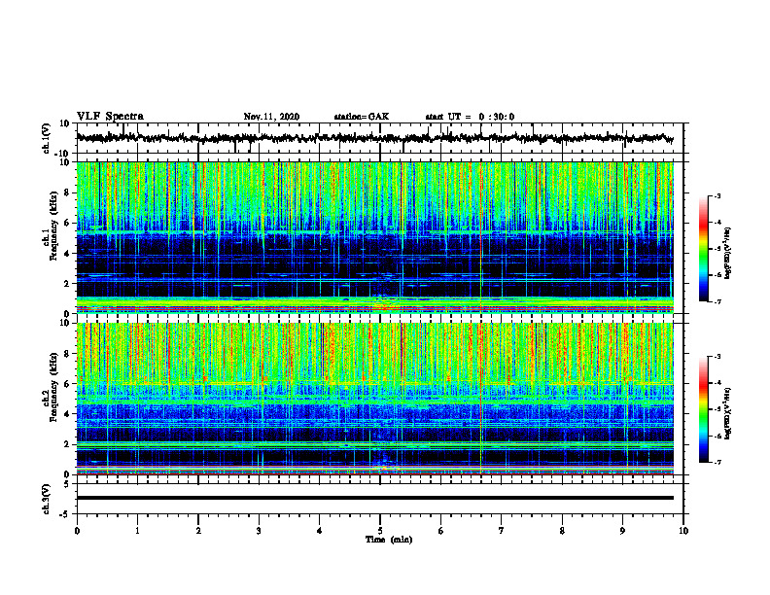Click the "ch.1(V)" waveform axis label
770x595 pixels.
[47, 138]
